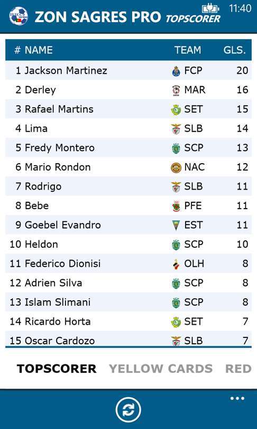Switch to the RED tab
This screenshot has height=429, width=257.
(x=238, y=369)
